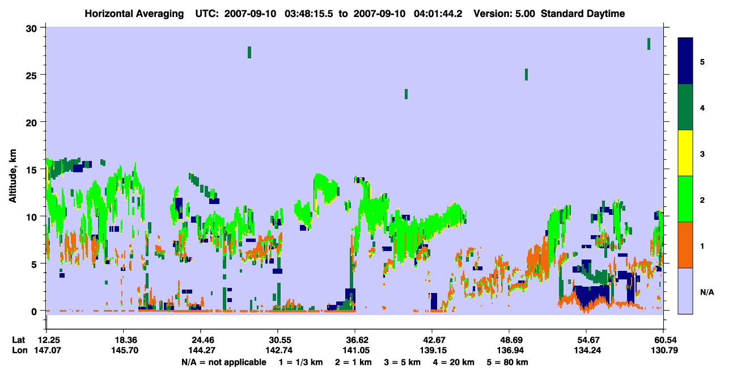Click the y-axis tick label 10

tap(33, 216)
